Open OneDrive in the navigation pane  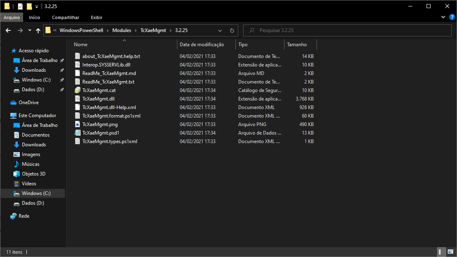pos(28,103)
